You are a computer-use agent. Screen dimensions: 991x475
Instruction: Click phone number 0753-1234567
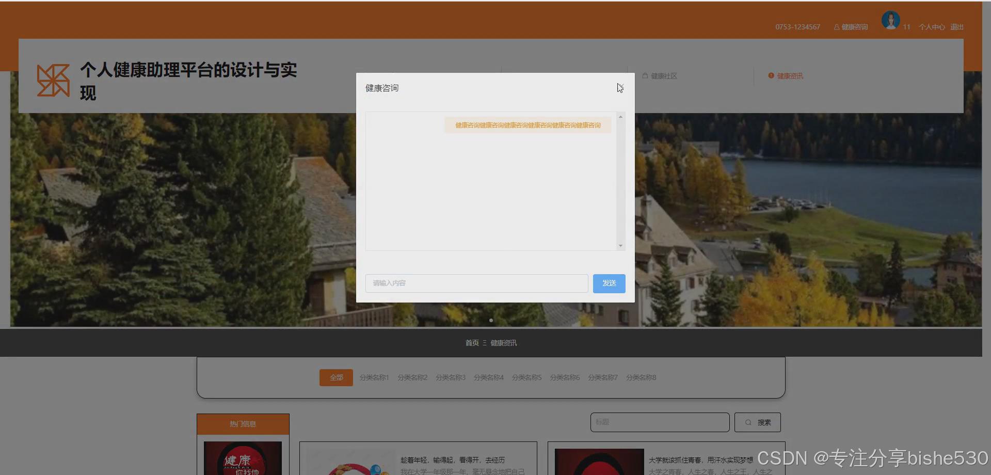[x=797, y=27]
